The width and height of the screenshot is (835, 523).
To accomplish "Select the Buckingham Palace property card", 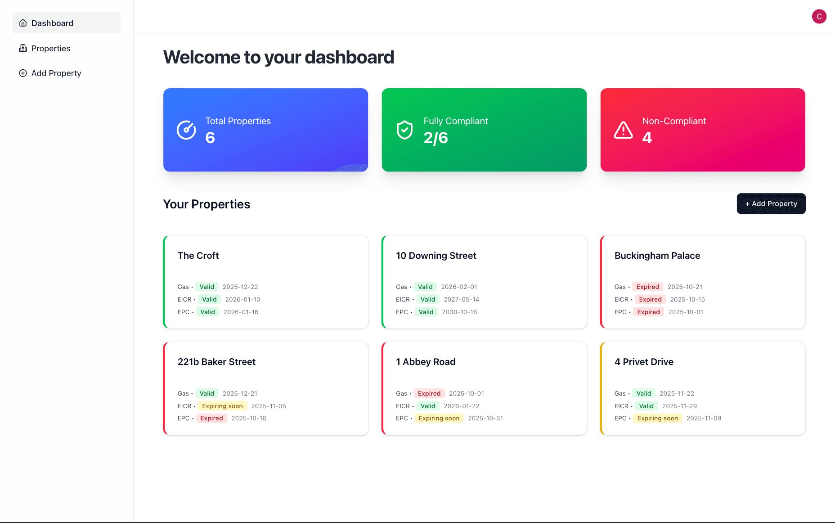I will pyautogui.click(x=702, y=282).
